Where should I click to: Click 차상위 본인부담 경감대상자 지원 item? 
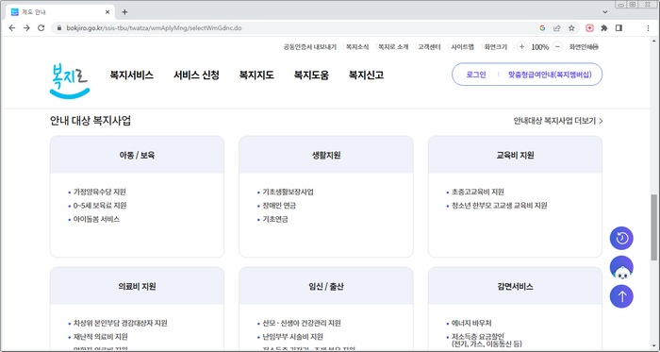pos(121,324)
